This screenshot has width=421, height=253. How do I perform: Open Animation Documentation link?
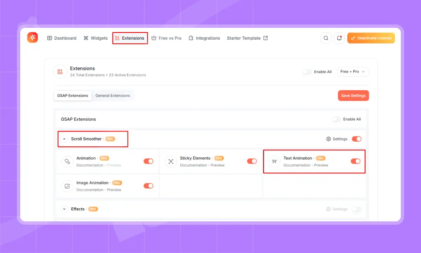click(90, 165)
